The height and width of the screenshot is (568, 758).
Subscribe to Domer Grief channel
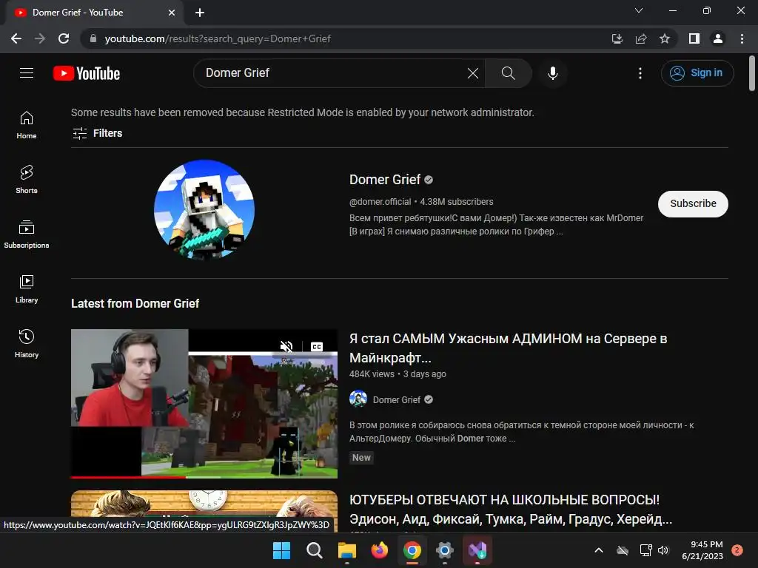(x=693, y=204)
